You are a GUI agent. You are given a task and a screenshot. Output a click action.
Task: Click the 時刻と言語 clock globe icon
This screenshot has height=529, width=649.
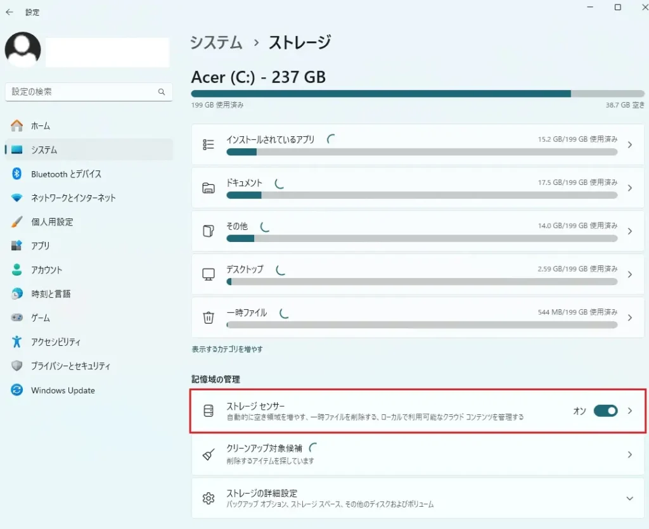coord(17,294)
